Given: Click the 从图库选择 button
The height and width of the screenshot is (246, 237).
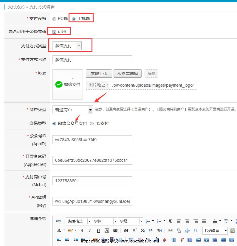Looking at the screenshot, I should tap(128, 74).
